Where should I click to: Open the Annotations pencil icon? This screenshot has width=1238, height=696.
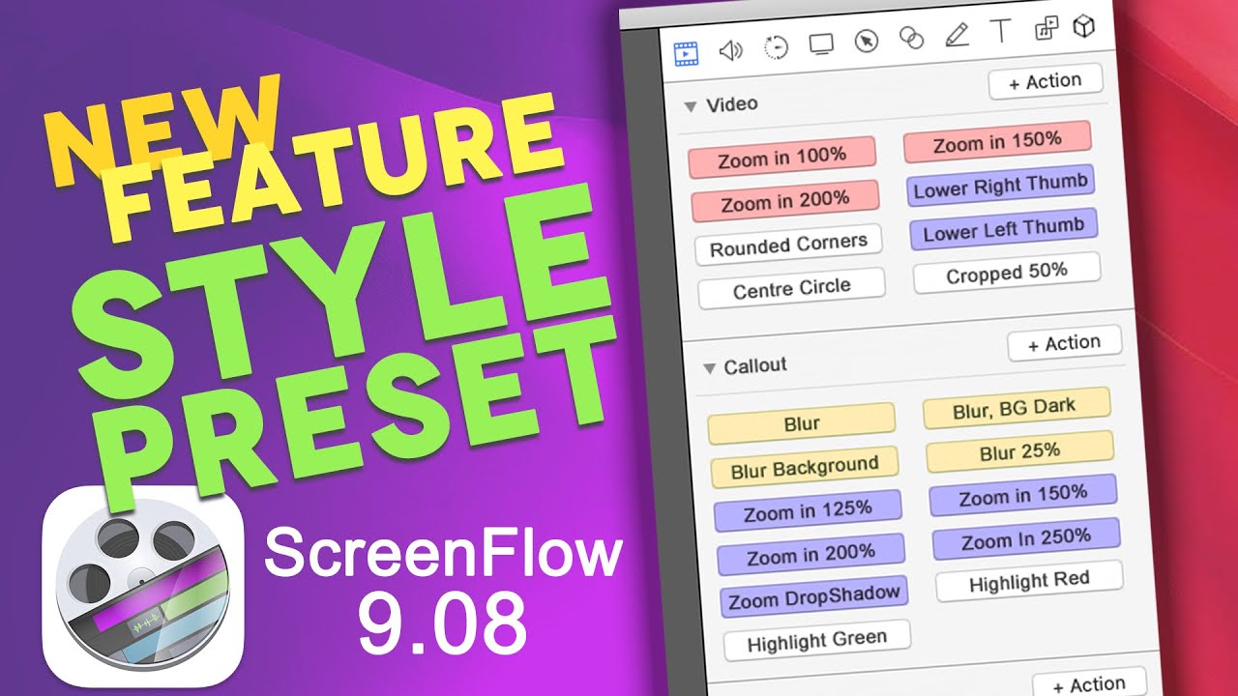click(x=957, y=35)
